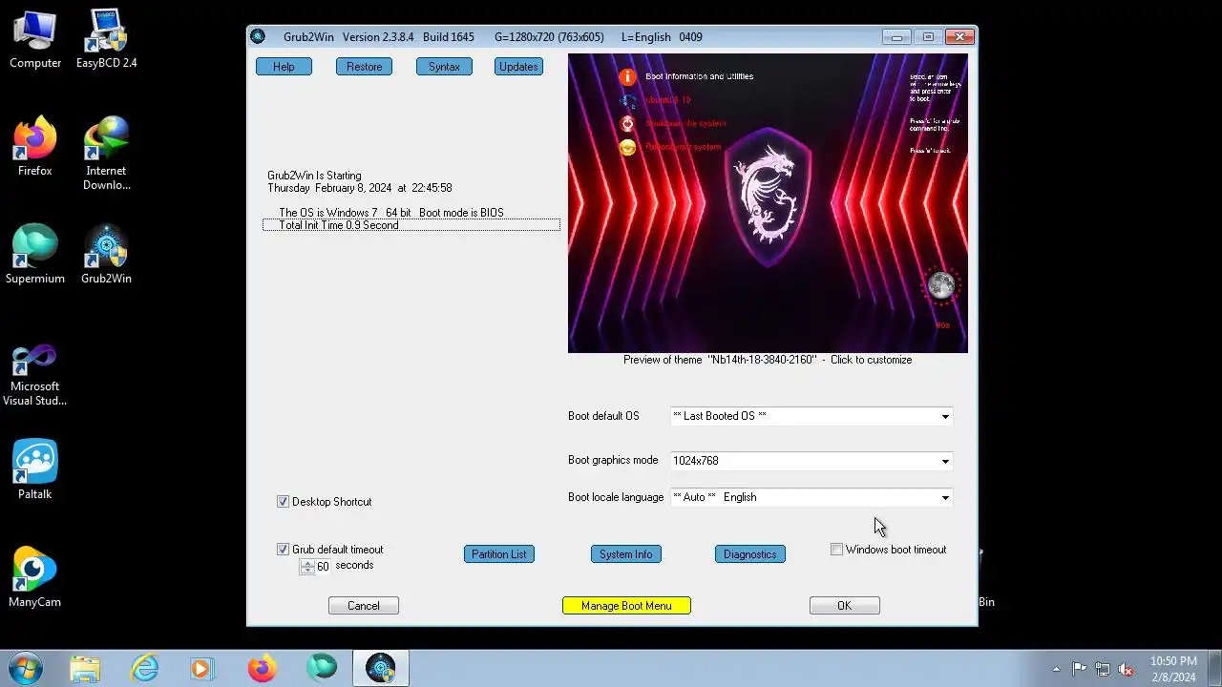The image size is (1222, 687).
Task: Open Firefox from the taskbar
Action: coord(262,669)
